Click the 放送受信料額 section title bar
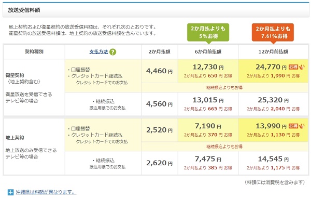The height and width of the screenshot is (198, 311). 156,10
